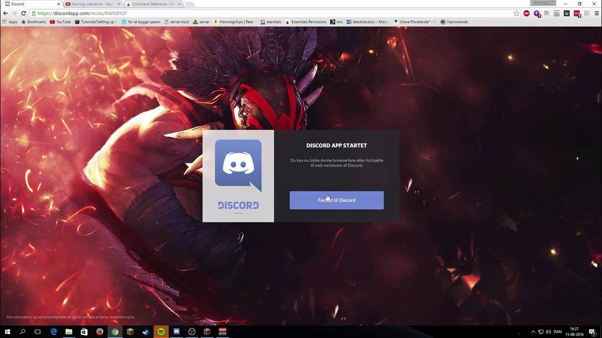Open the blacklist.docx bookmark
Viewport: 602px width, 338px height.
[367, 22]
